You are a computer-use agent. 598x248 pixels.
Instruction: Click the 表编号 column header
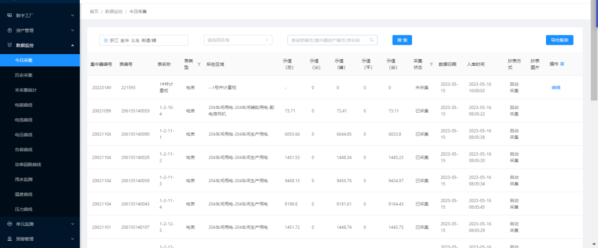click(x=126, y=64)
